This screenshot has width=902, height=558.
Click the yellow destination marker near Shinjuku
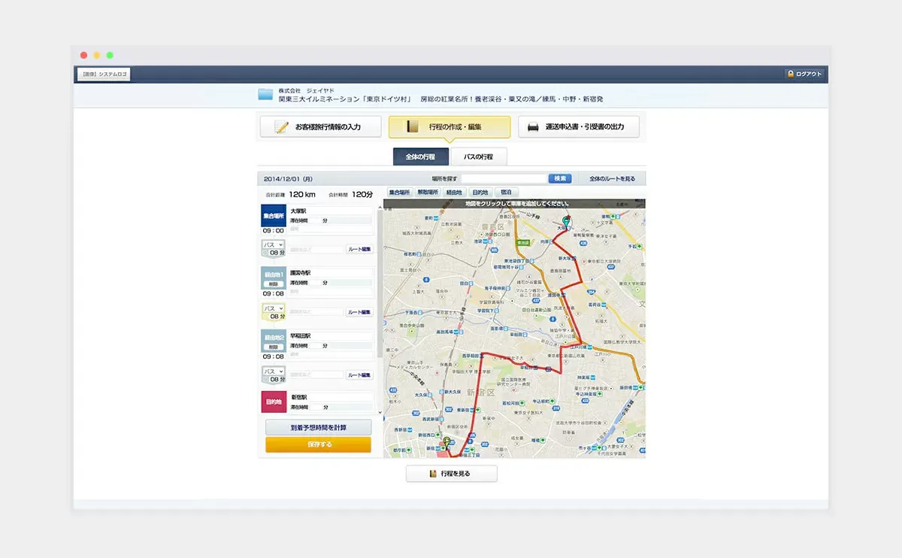[447, 442]
